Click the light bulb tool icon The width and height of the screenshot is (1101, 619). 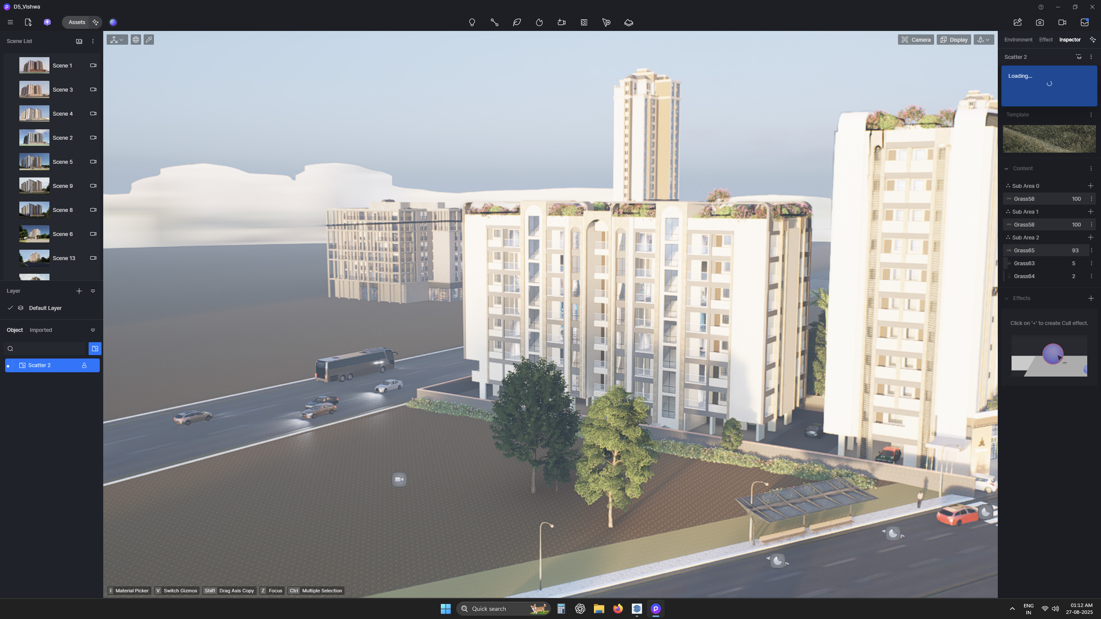tap(472, 22)
